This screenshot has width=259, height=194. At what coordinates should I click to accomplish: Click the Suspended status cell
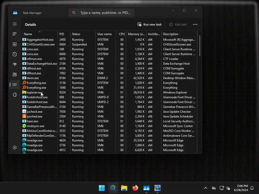(x=79, y=44)
